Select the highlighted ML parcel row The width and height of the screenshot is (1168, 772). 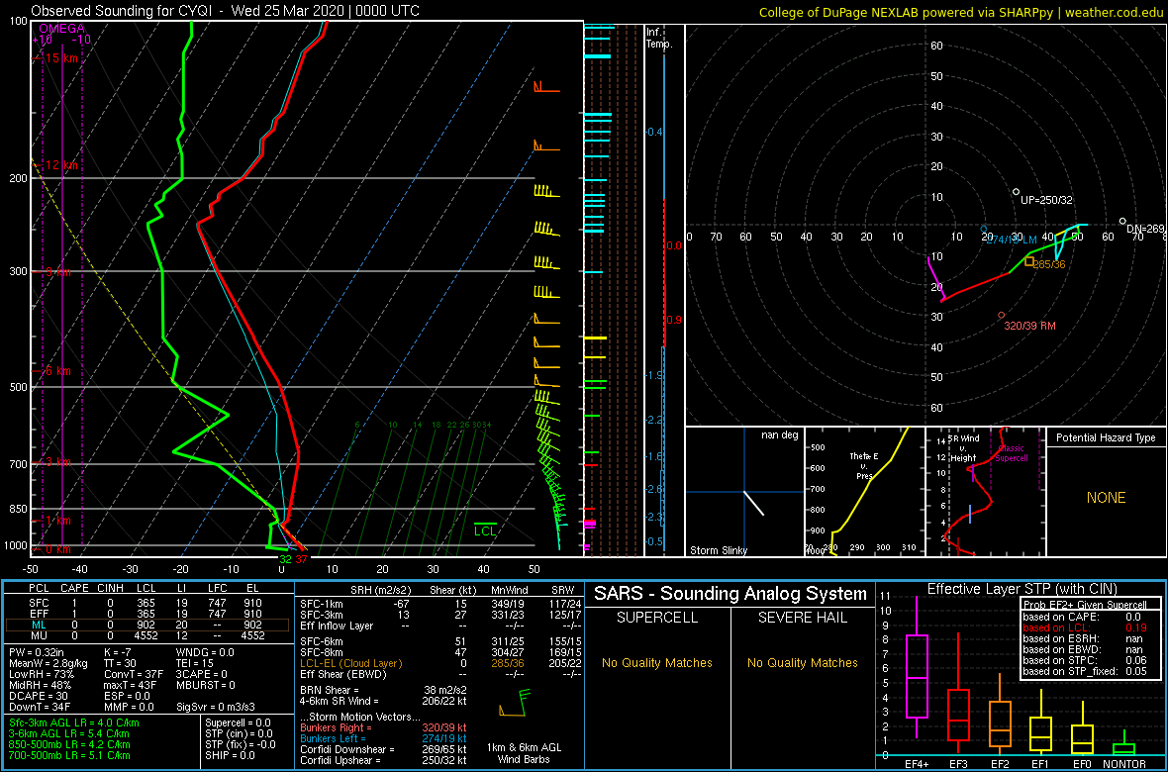[149, 625]
